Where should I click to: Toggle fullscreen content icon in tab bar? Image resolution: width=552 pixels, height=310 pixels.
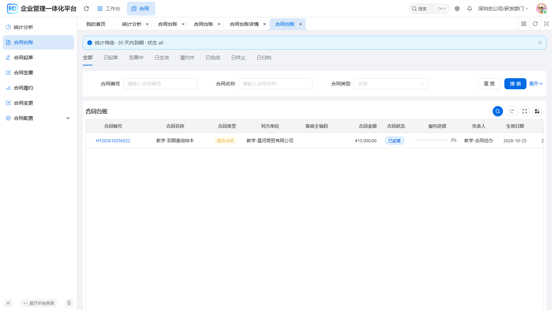pyautogui.click(x=546, y=24)
